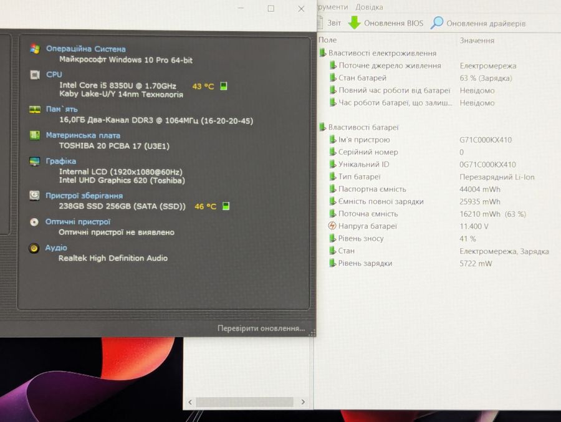Open the partially visible Інструменти menu

(x=333, y=7)
